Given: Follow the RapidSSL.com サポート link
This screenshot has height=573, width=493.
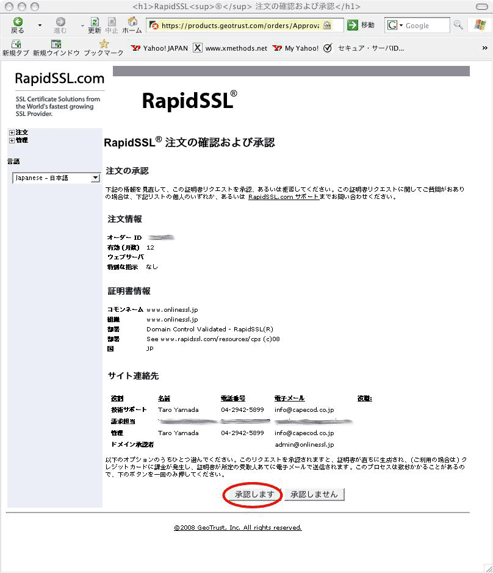Looking at the screenshot, I should point(282,197).
